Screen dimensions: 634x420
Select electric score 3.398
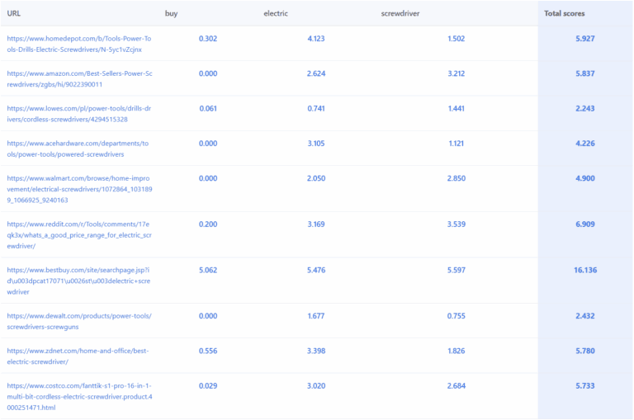(316, 351)
